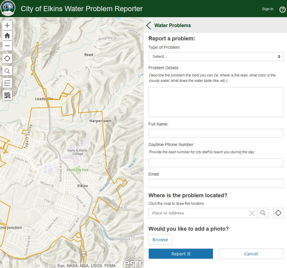Reset map to the home extent
The height and width of the screenshot is (268, 287).
click(x=8, y=36)
